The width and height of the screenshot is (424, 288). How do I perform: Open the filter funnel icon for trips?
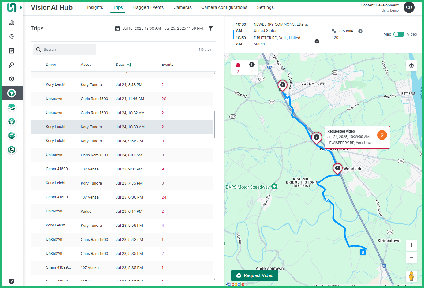tap(210, 28)
